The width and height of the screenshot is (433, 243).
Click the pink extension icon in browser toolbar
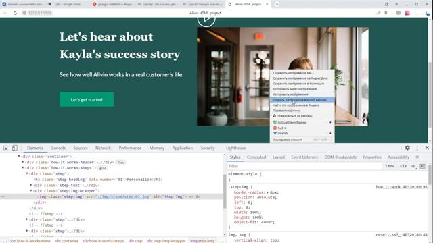tap(407, 13)
